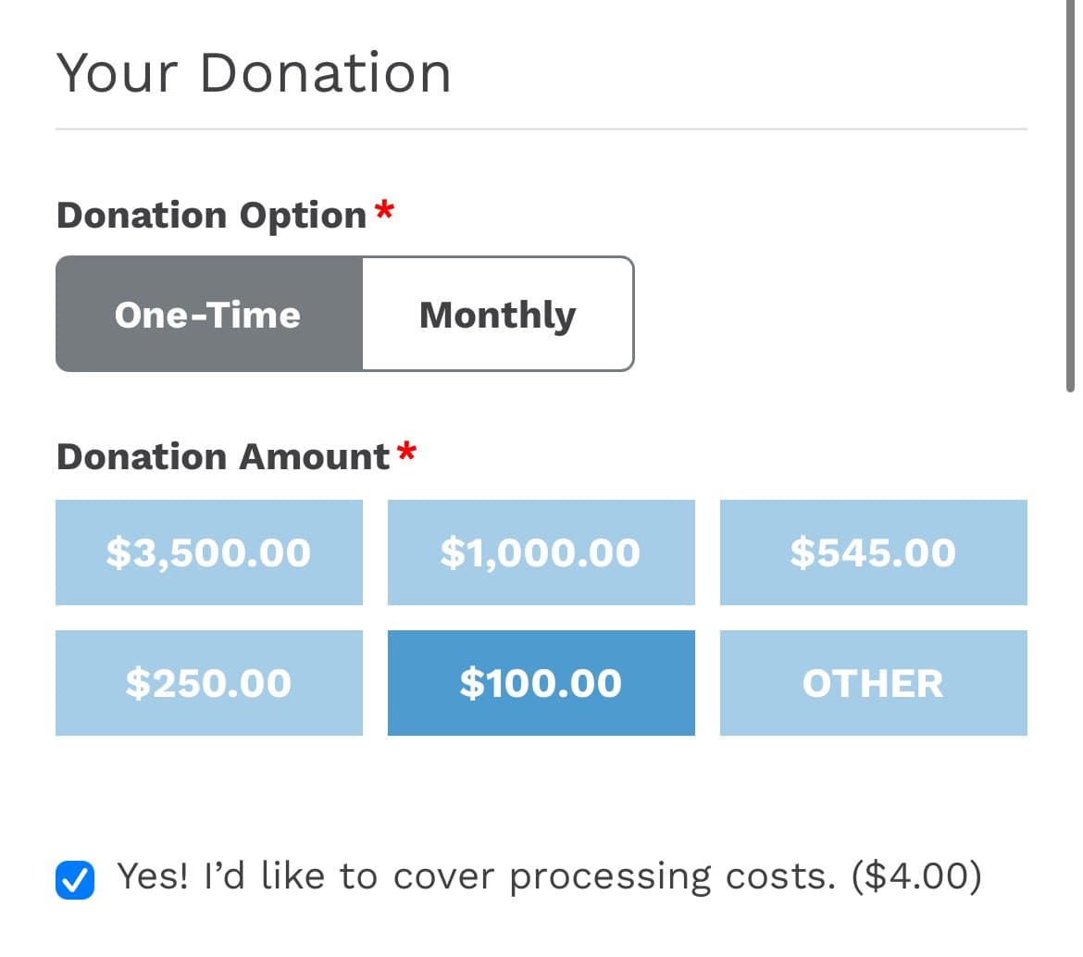
Task: Switch to Monthly donation option
Action: coord(498,315)
